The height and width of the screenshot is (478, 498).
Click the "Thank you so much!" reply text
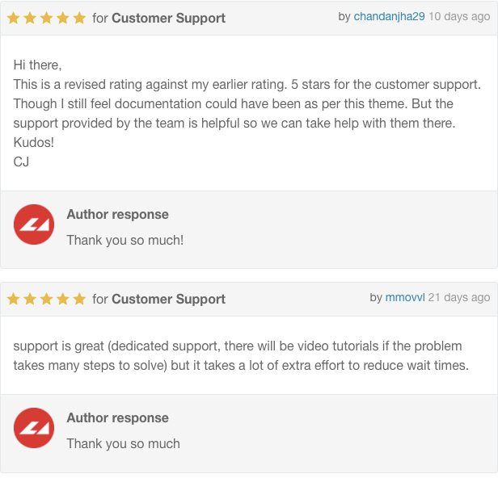point(124,240)
